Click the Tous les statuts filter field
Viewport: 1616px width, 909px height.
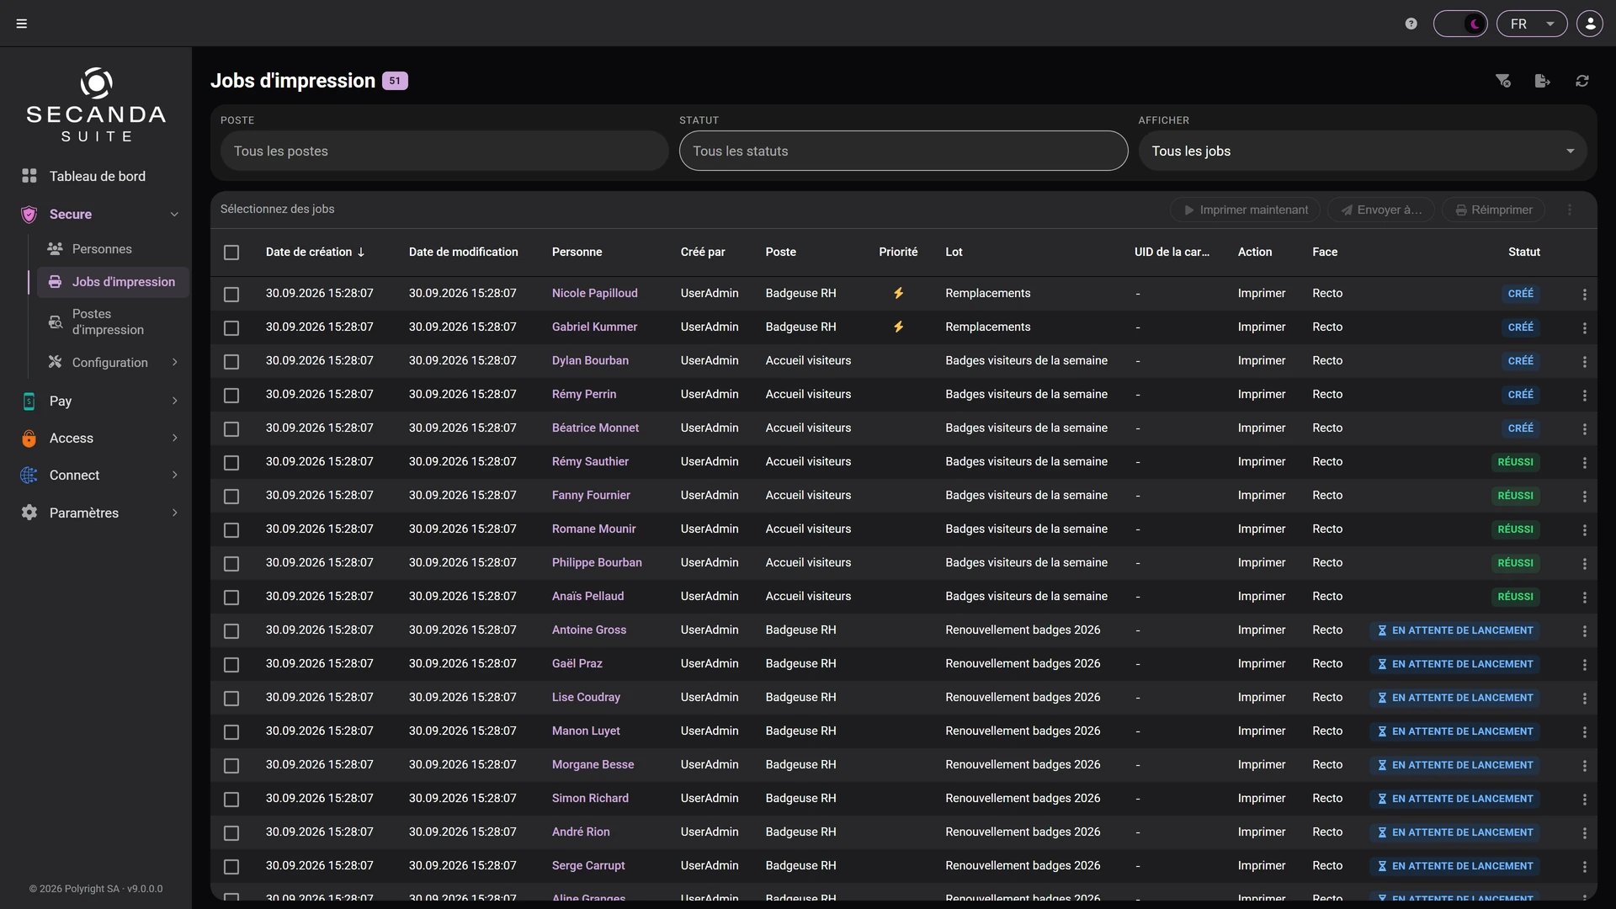(903, 151)
